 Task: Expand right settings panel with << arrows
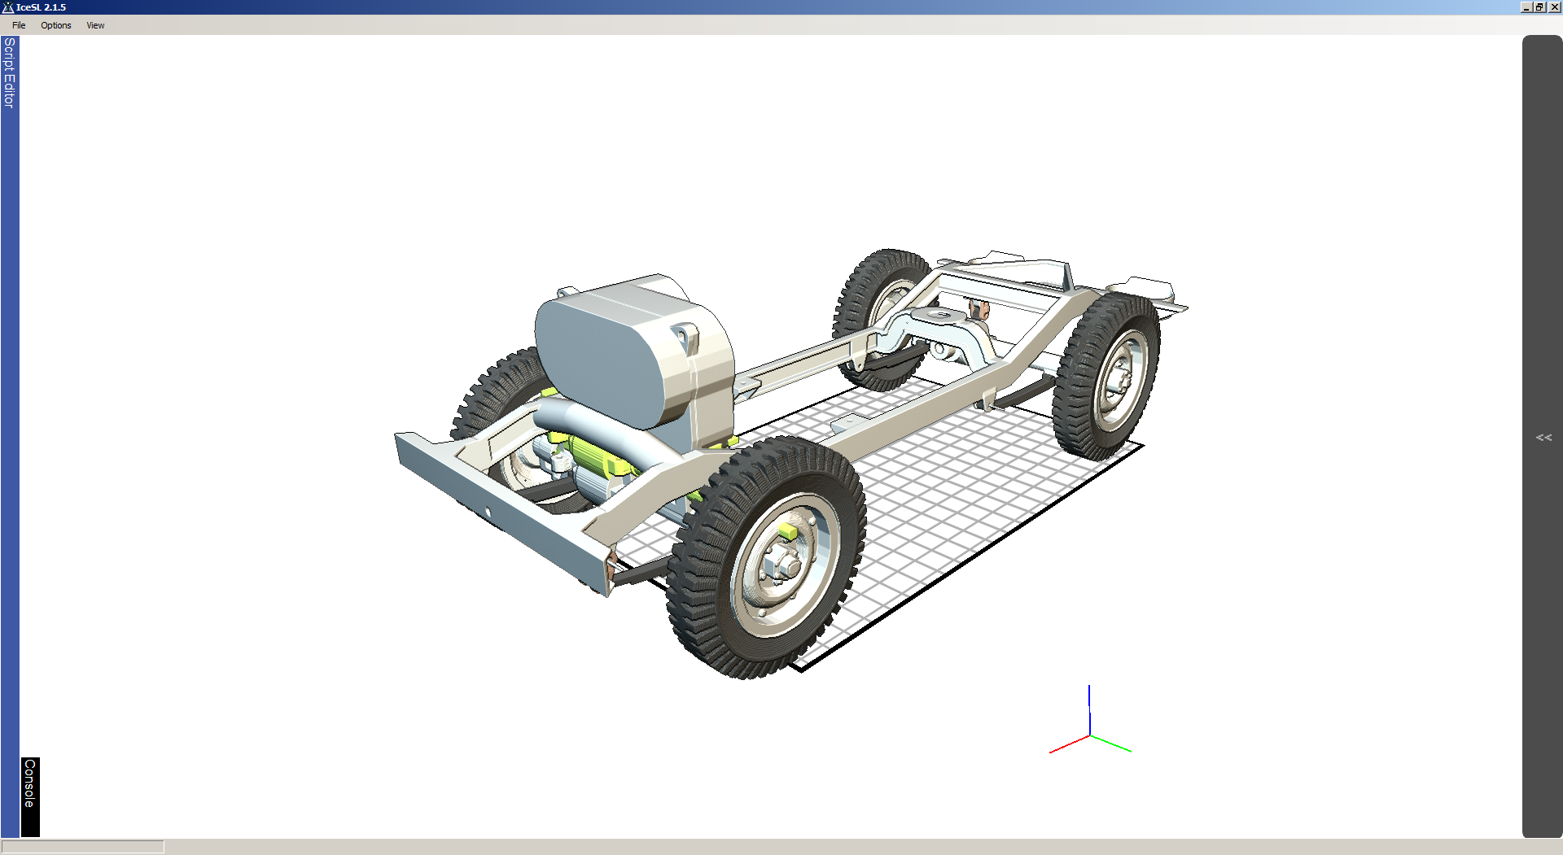pyautogui.click(x=1543, y=438)
